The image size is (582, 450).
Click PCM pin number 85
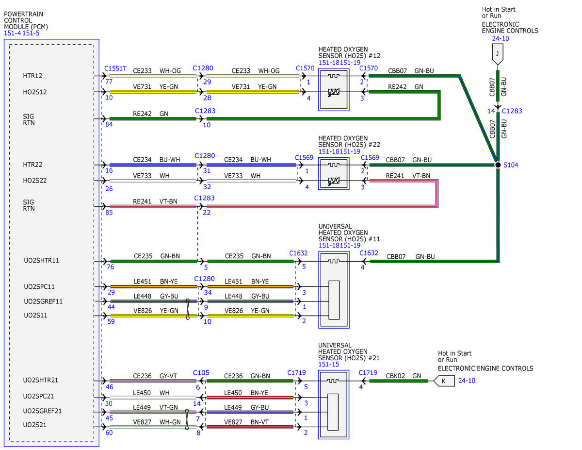[x=109, y=213]
